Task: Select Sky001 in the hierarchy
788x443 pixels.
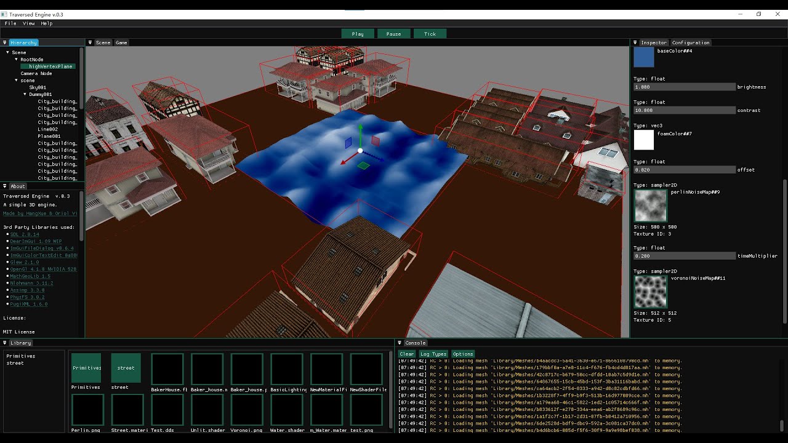Action: [38, 87]
